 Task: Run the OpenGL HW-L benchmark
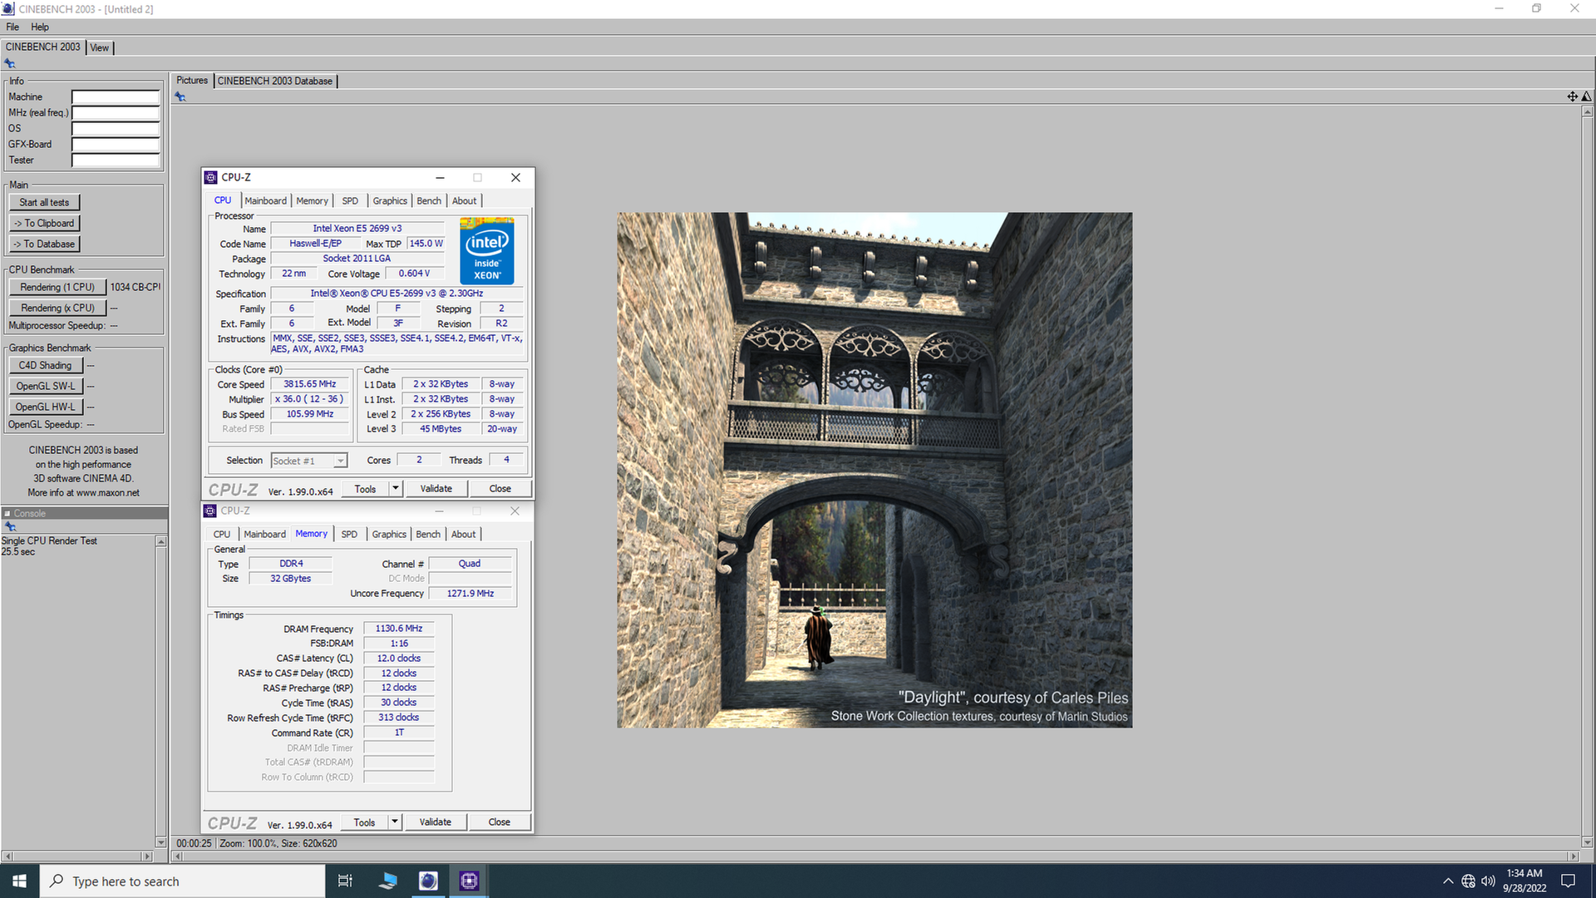[x=45, y=407]
